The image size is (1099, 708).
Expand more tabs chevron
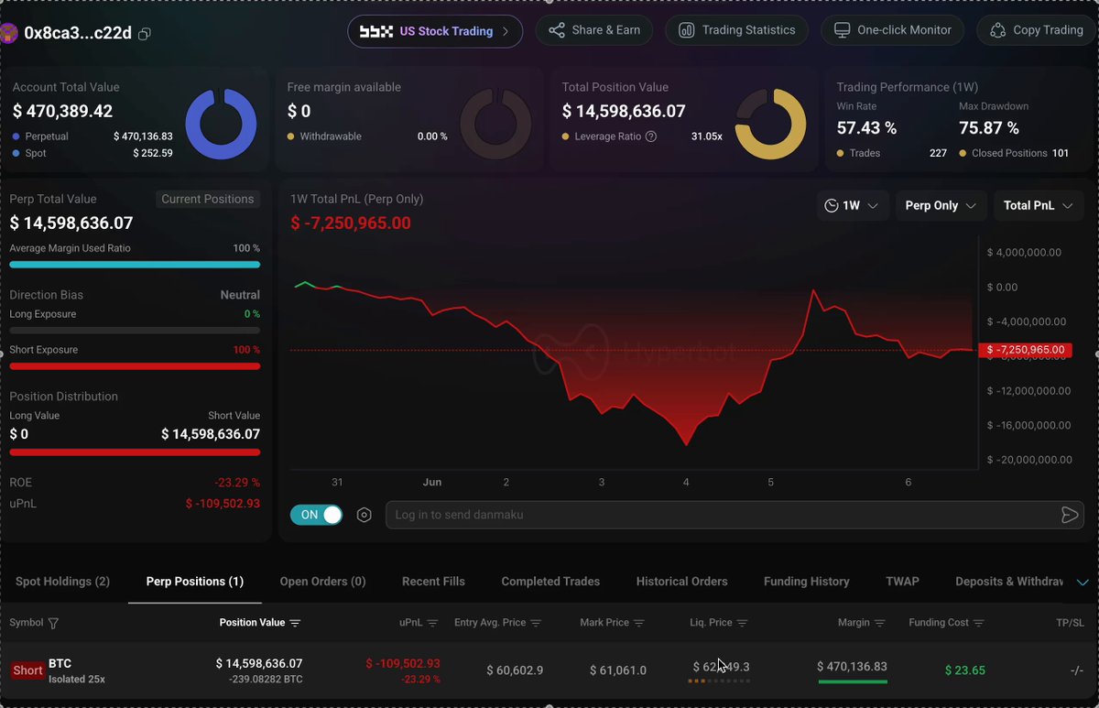pyautogui.click(x=1083, y=582)
